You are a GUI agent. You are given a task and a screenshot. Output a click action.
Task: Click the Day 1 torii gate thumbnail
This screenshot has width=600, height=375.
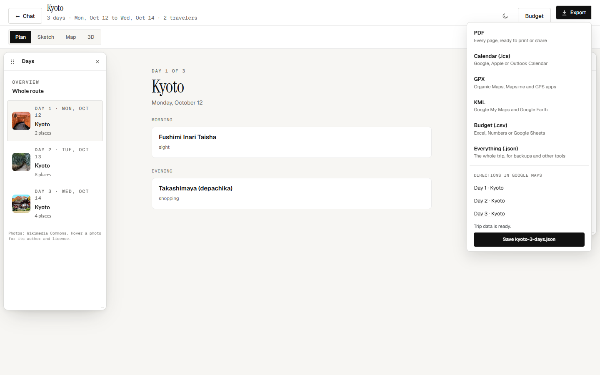coord(21,121)
